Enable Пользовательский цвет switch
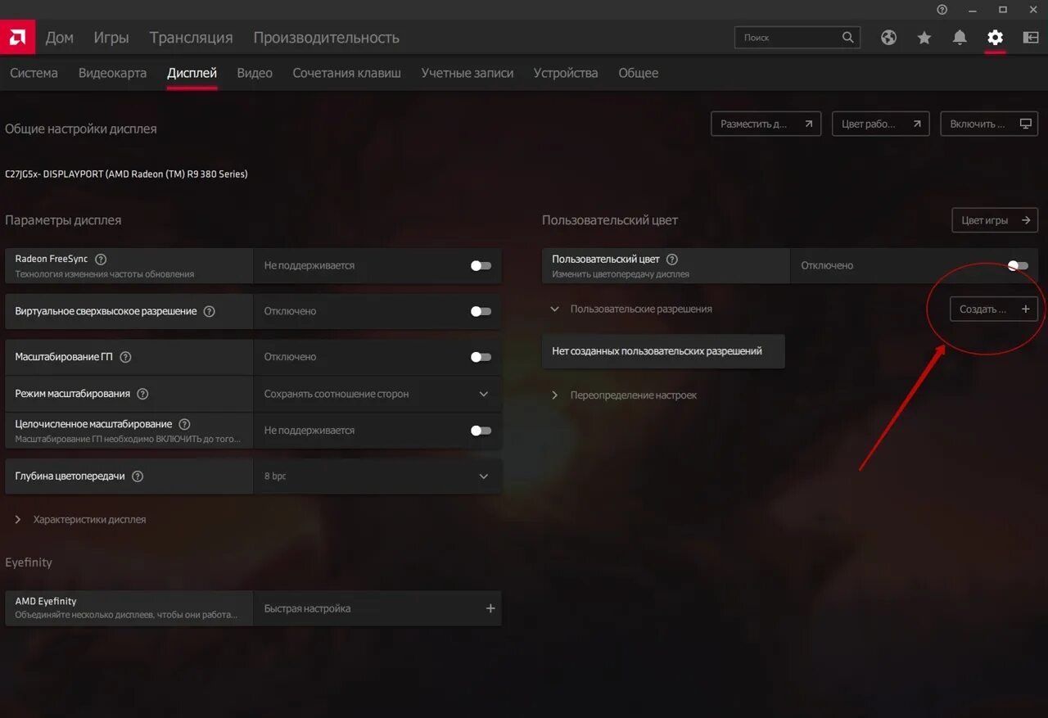The height and width of the screenshot is (718, 1048). (x=1018, y=265)
